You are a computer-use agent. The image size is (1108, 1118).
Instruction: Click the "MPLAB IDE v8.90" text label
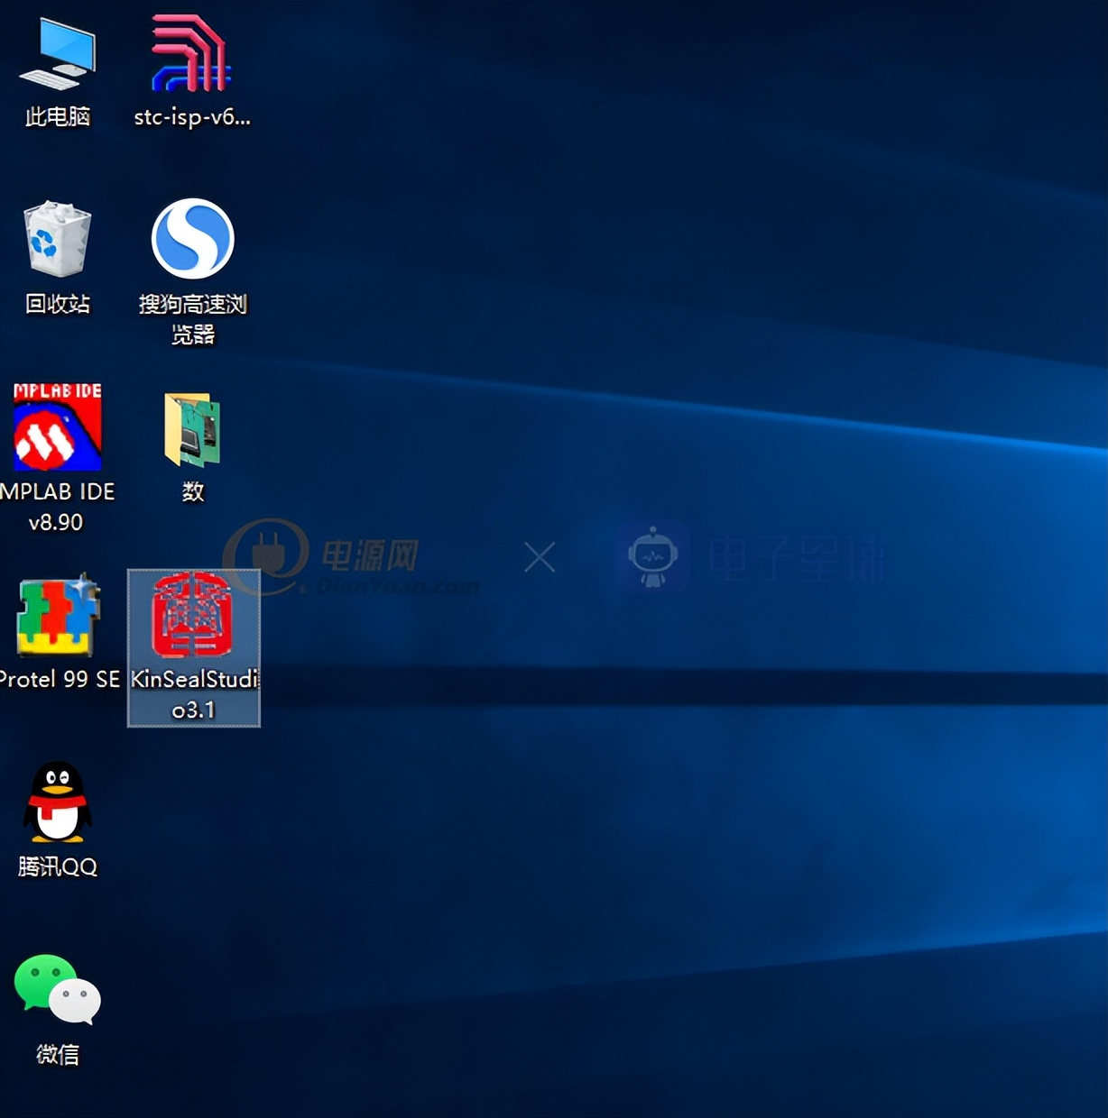[x=58, y=507]
